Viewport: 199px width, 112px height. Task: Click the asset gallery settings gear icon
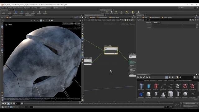point(150,77)
